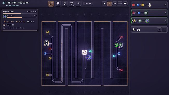Screen dimensions: 169x95
Task: Click the grey orb factory building on the right
Action: (x=120, y=45)
